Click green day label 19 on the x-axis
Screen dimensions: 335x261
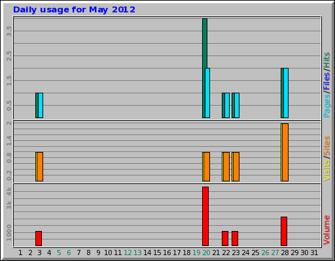pos(196,253)
